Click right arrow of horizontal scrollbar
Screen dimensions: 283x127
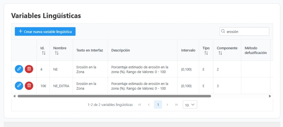(270, 96)
